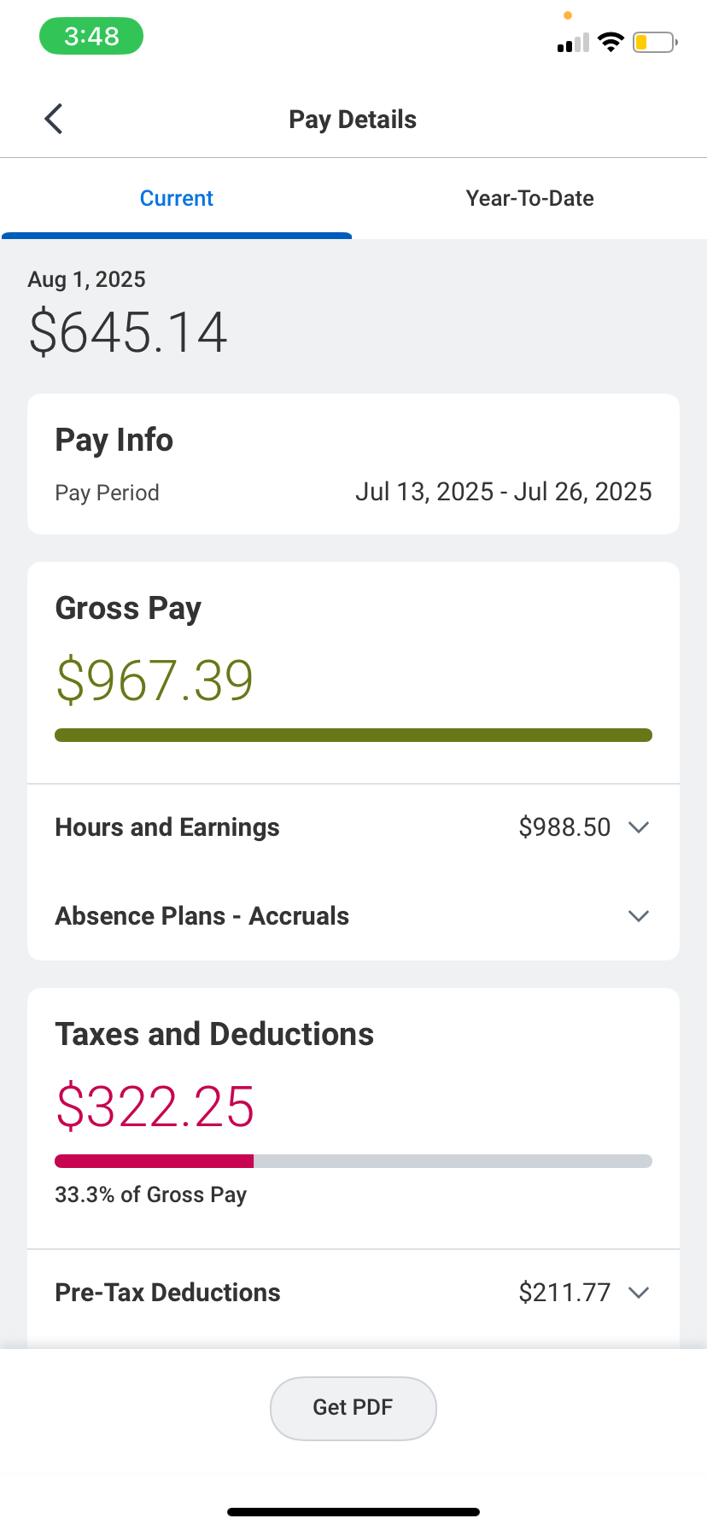Tap the green 3:48 time pill
The height and width of the screenshot is (1530, 707).
tap(91, 36)
